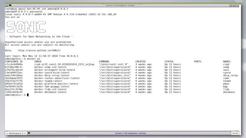Click the CREATED column header
Image resolution: width=246 pixels, height=138 pixels.
(140, 61)
